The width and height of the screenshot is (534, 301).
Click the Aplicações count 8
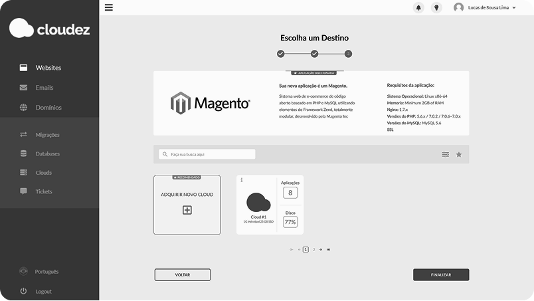click(x=290, y=193)
